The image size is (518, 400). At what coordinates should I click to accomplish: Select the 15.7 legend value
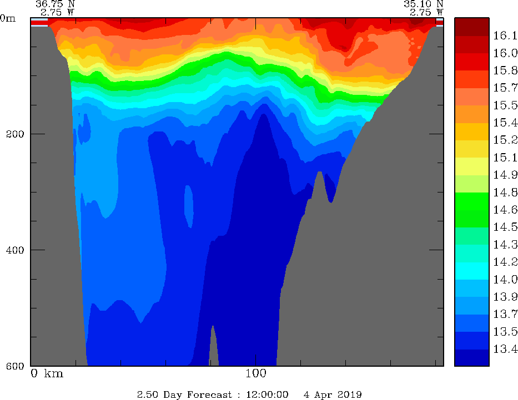click(x=505, y=88)
